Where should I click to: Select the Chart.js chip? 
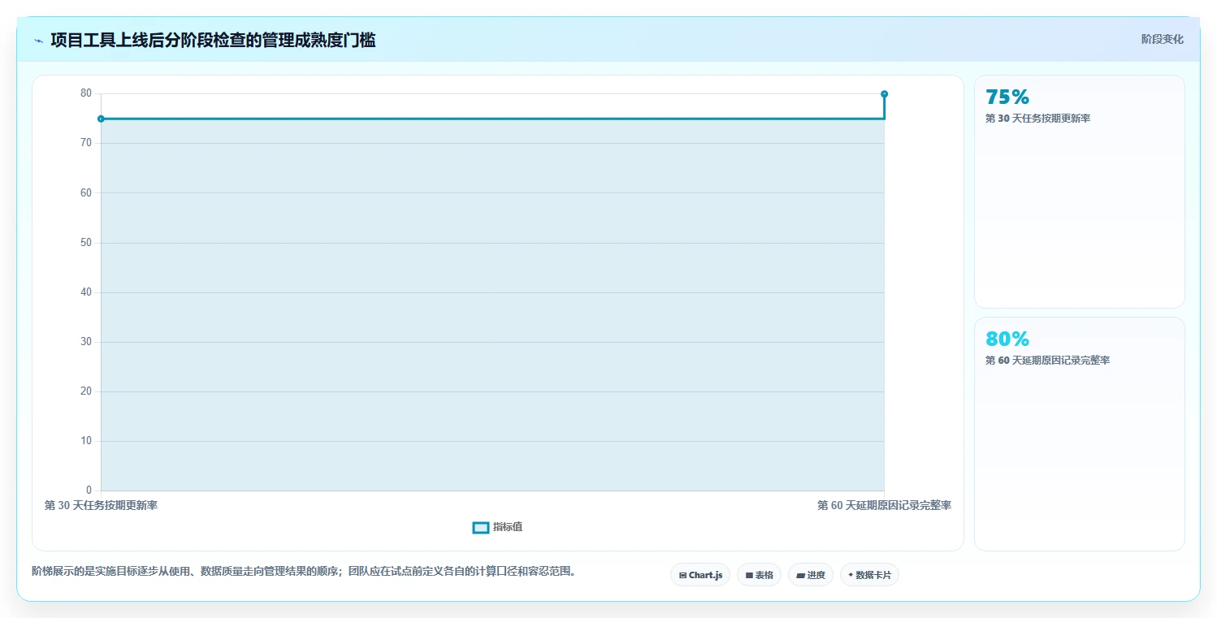[700, 575]
